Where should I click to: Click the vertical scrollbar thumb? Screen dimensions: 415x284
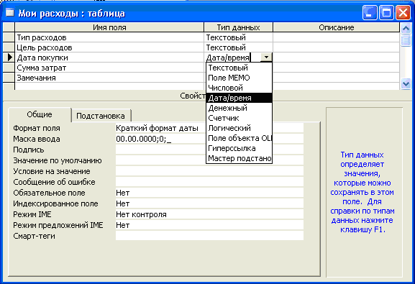(x=406, y=40)
